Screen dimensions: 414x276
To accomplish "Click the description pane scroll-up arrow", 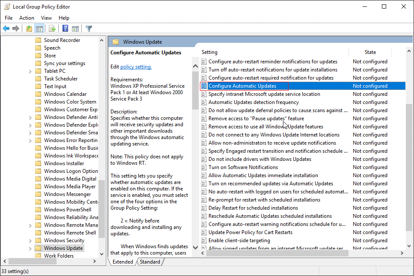I will tap(195, 66).
